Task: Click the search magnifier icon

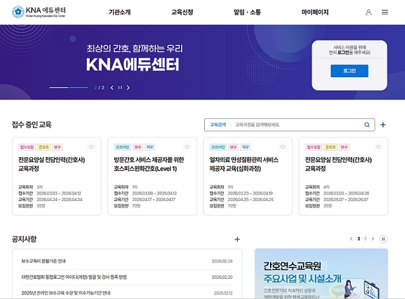Action: coord(367,124)
